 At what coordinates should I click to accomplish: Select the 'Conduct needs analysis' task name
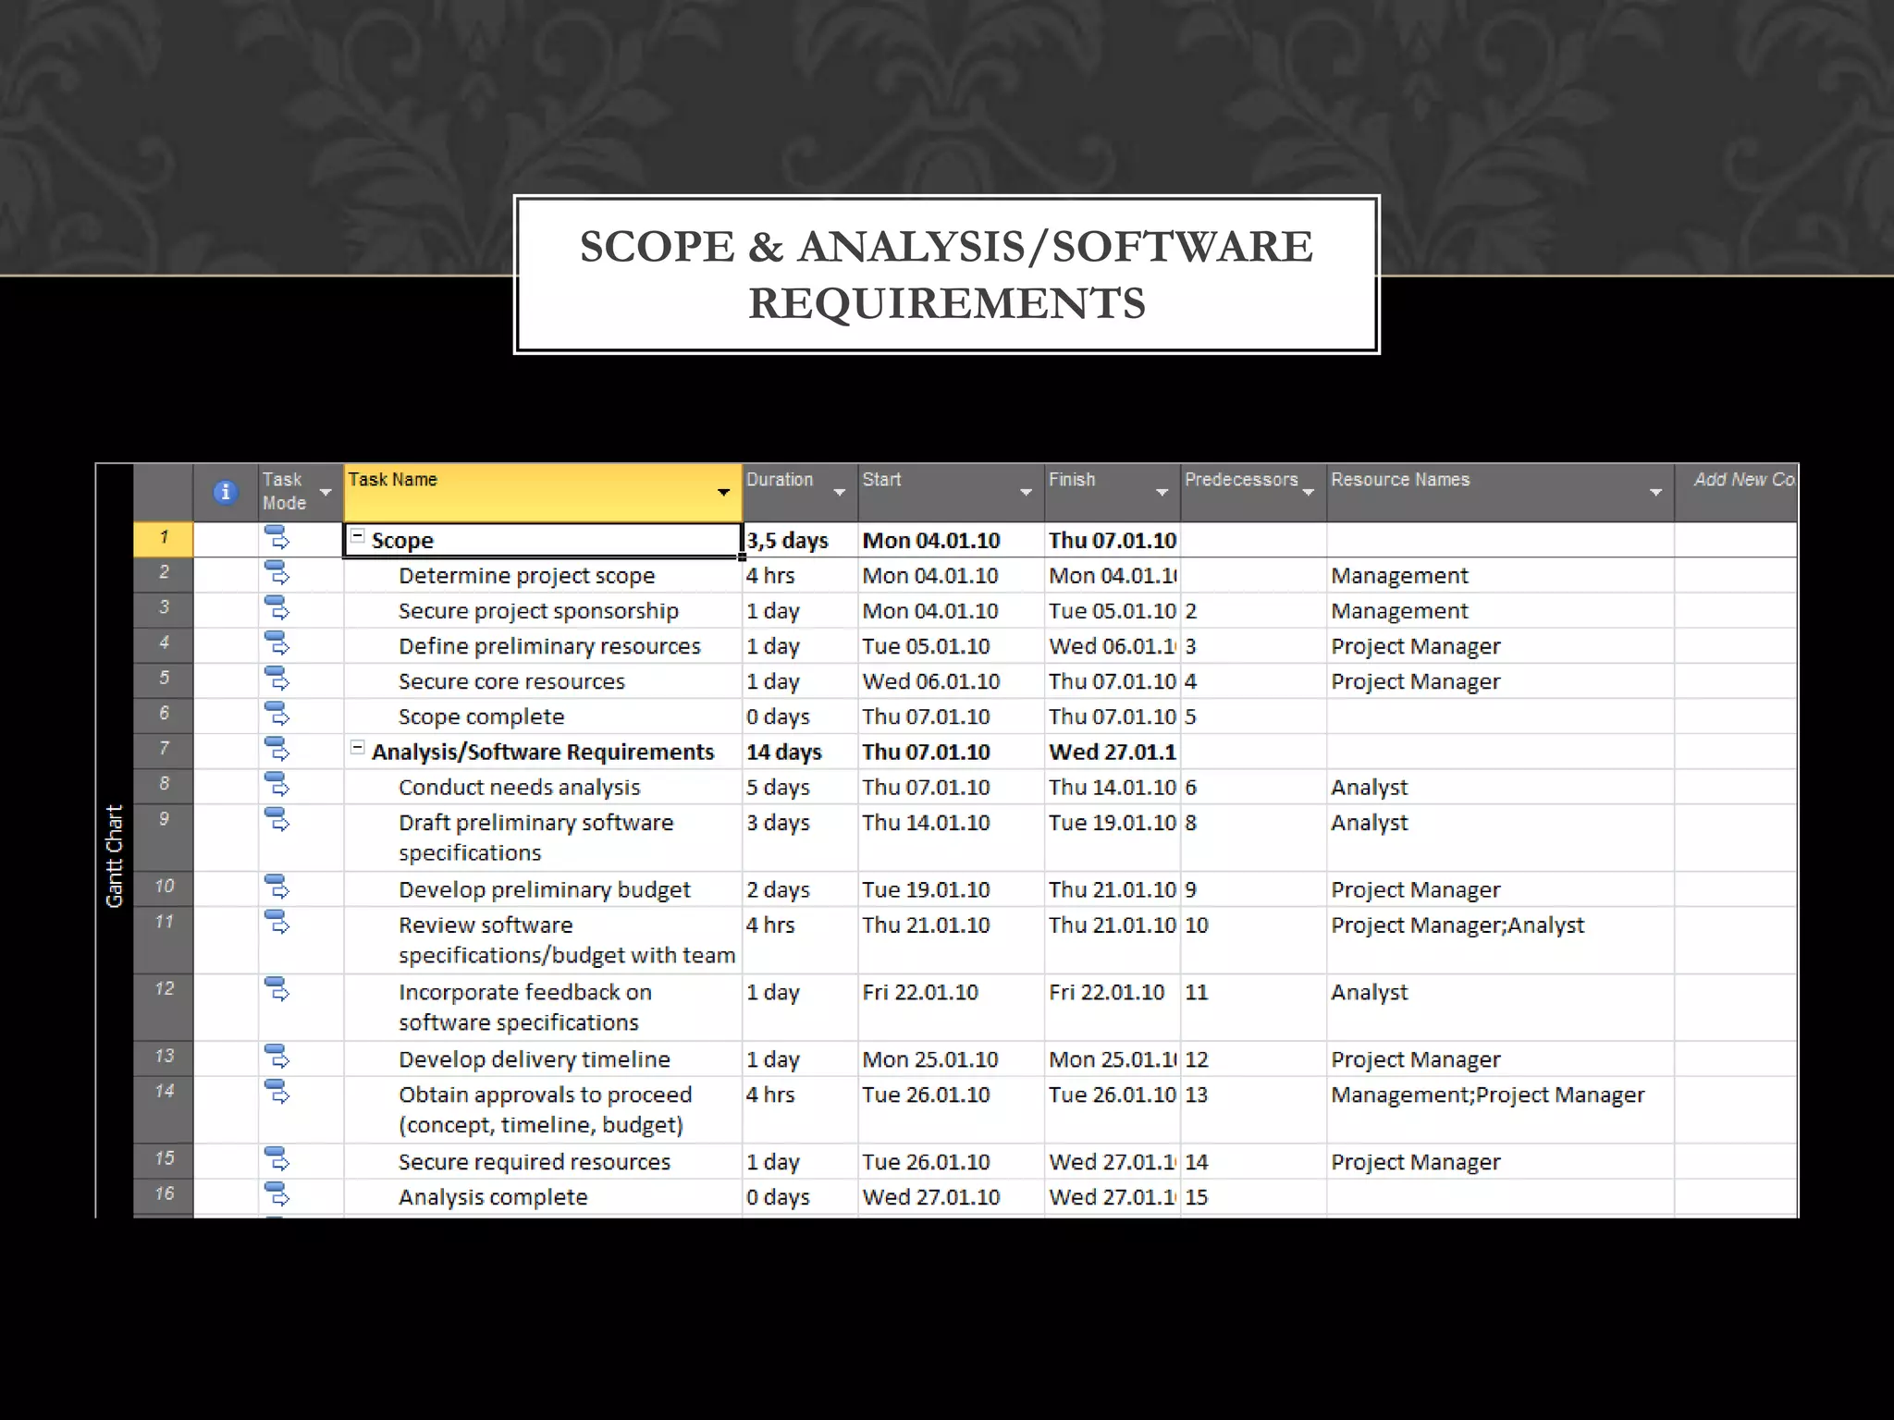click(519, 788)
